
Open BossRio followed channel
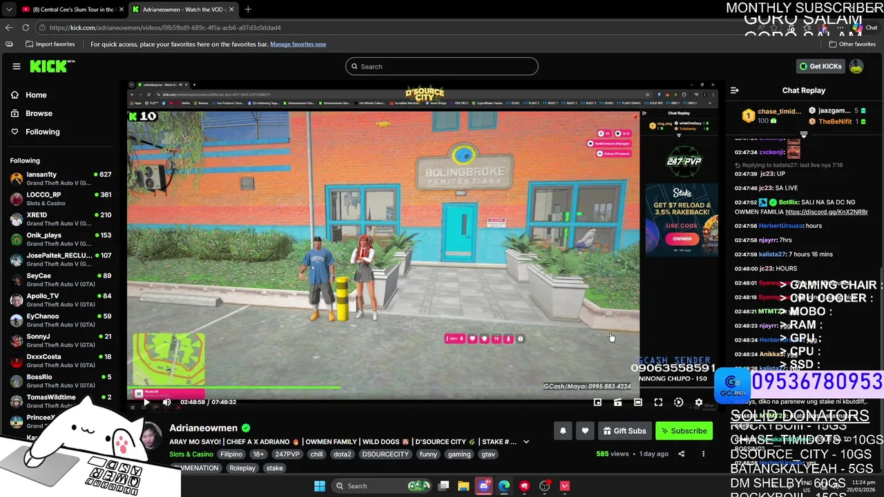(61, 381)
